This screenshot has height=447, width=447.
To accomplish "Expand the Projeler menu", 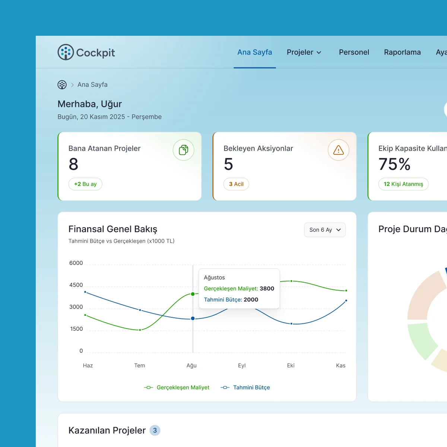I will [x=304, y=52].
